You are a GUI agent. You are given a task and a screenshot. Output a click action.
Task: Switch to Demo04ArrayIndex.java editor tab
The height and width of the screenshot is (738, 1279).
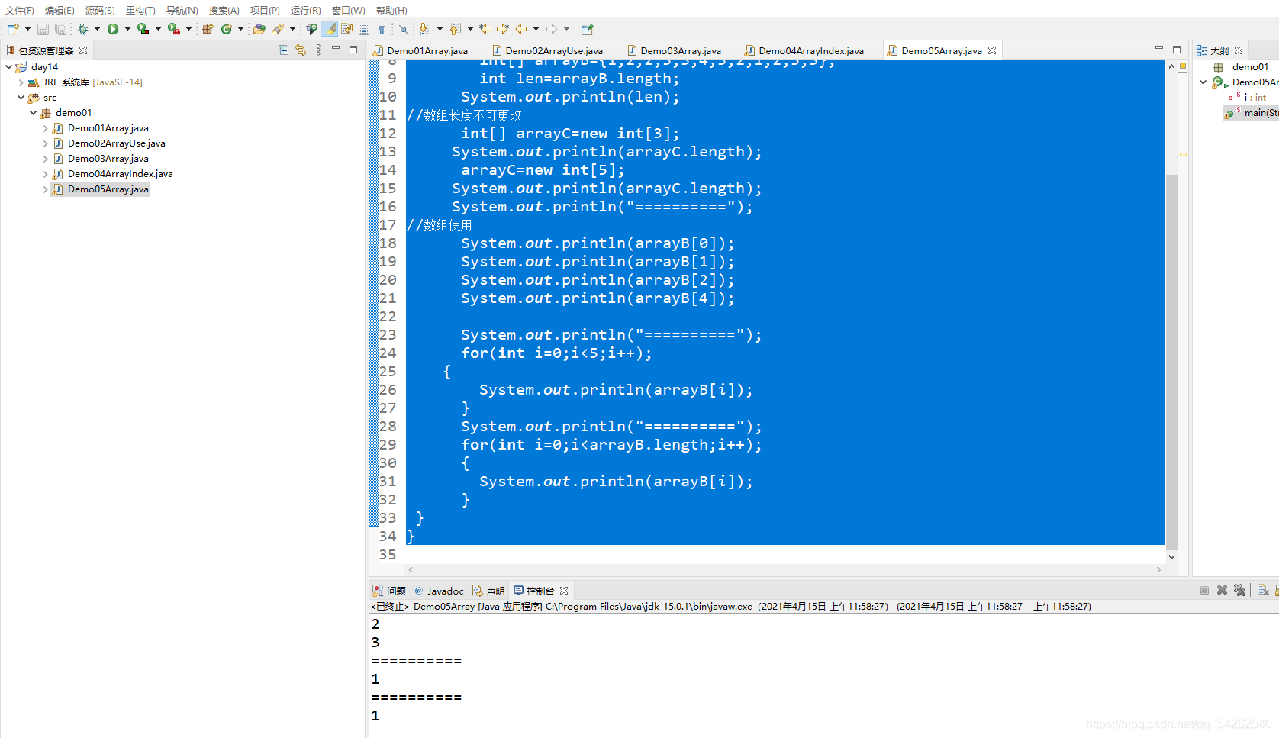(x=811, y=50)
